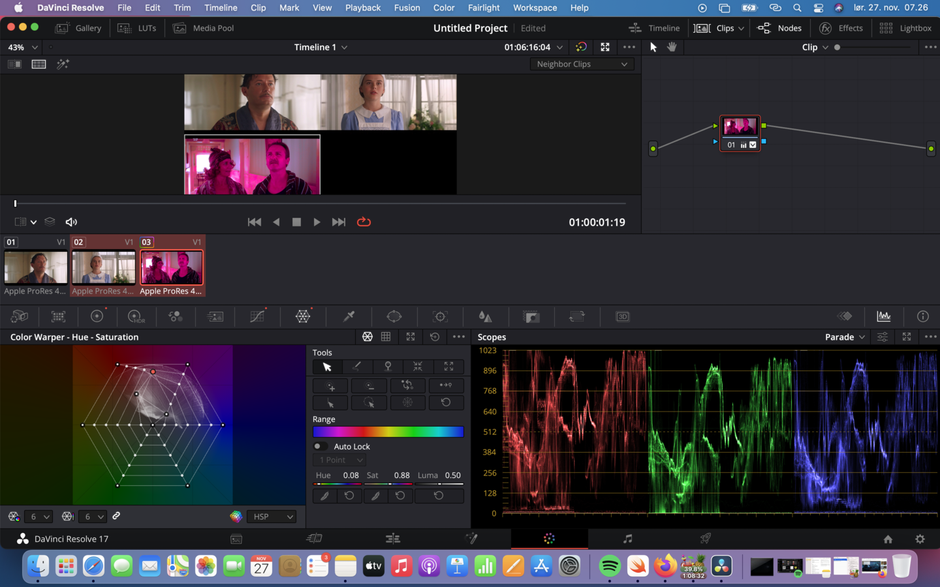
Task: Apply magic wand auto color
Action: (63, 64)
